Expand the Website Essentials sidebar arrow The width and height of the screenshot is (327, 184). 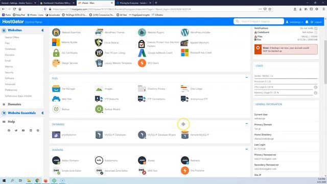(42, 113)
